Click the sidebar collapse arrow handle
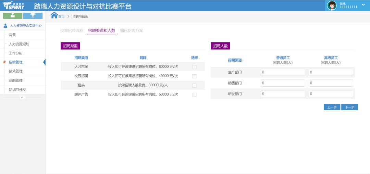 coord(22,97)
